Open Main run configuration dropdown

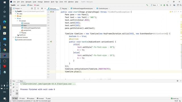pos(154,5)
